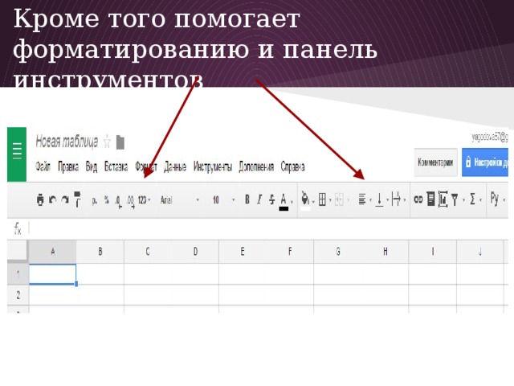Image resolution: width=514 pixels, height=386 pixels.
Task: Redo the last action
Action: 65,199
